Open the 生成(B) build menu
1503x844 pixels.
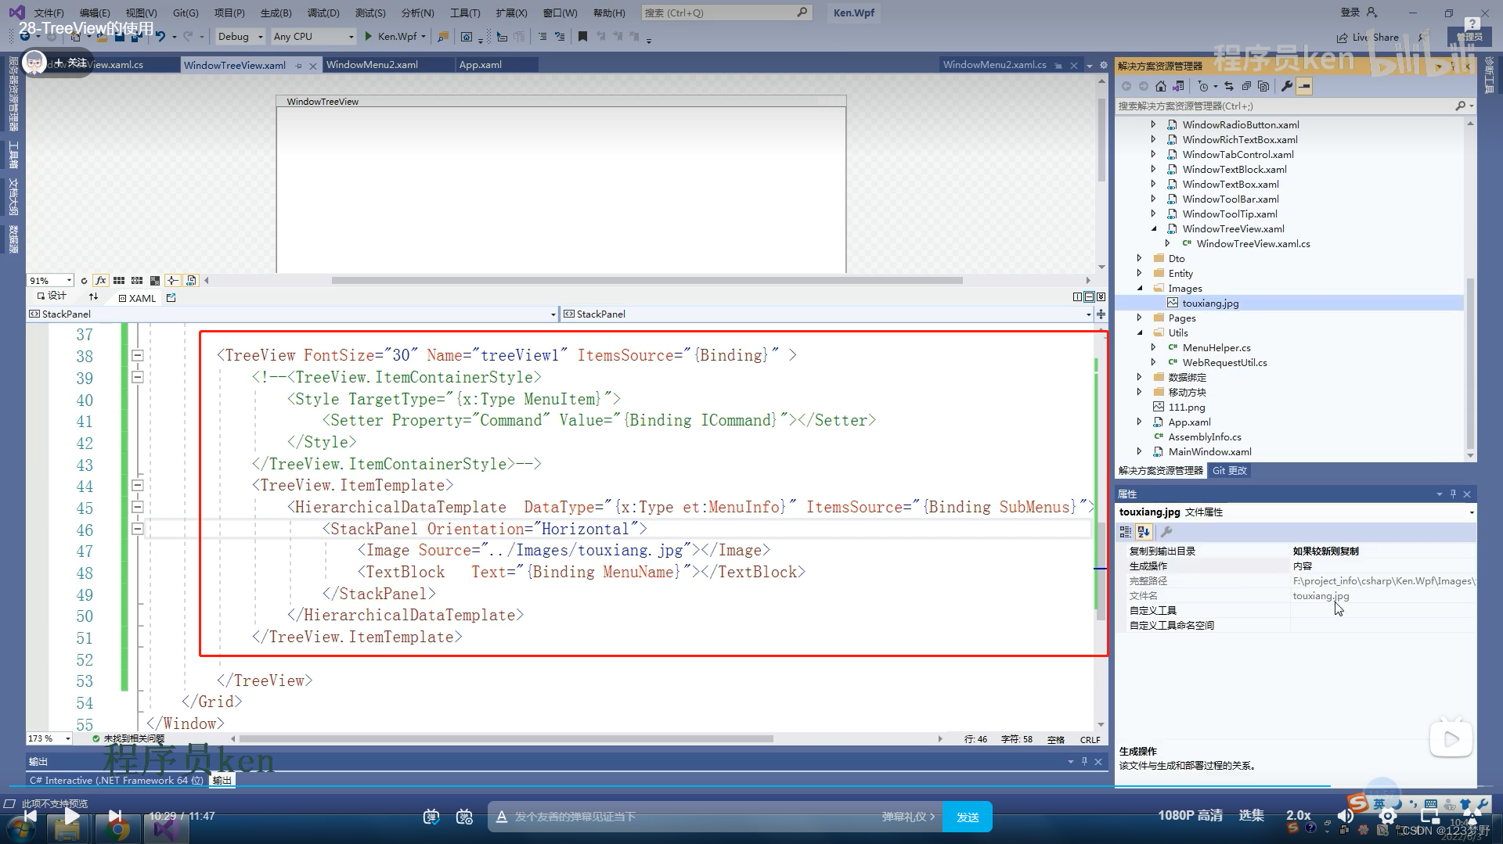pyautogui.click(x=276, y=13)
